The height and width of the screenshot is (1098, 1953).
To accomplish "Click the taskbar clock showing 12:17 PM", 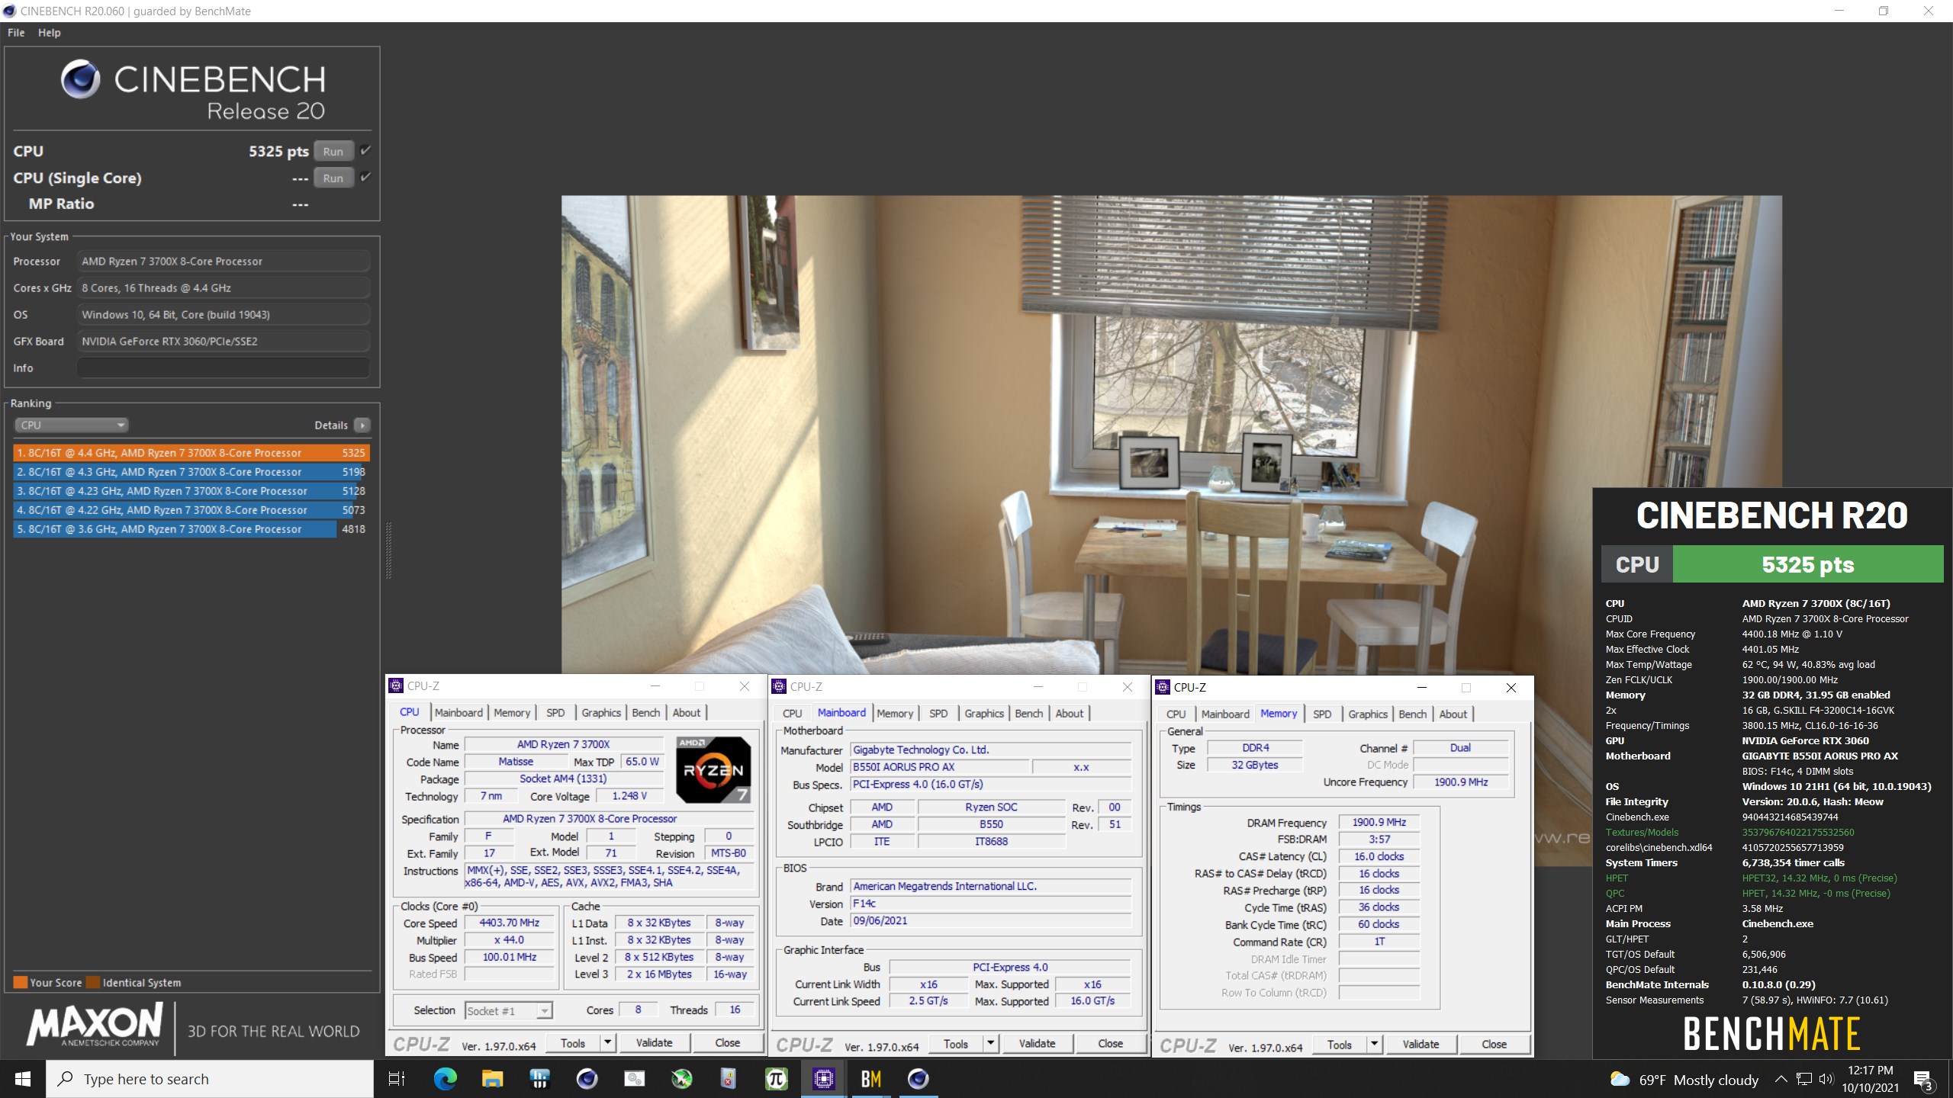I will (1870, 1079).
